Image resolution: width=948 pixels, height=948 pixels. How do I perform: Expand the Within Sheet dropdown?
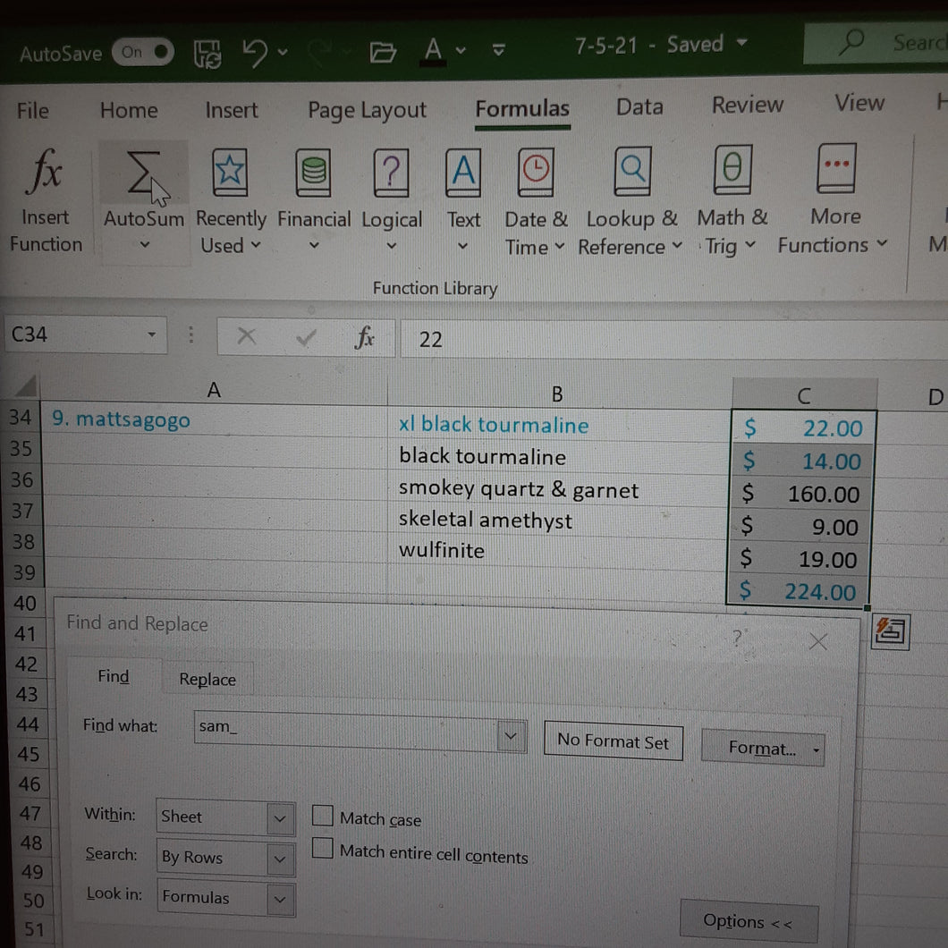tap(280, 818)
